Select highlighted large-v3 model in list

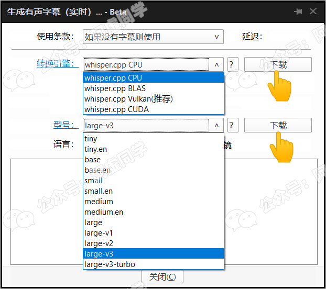tap(154, 254)
